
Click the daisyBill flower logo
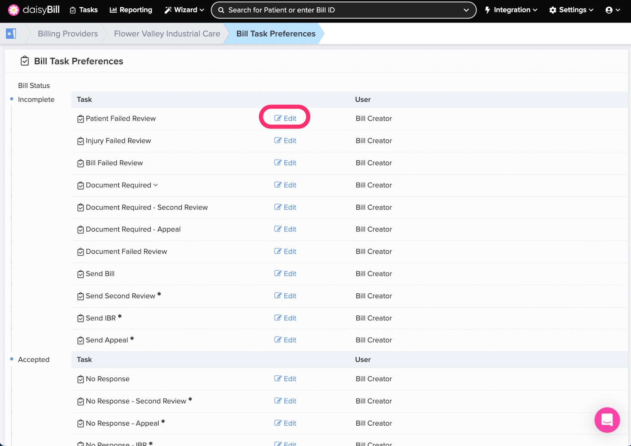(14, 9)
